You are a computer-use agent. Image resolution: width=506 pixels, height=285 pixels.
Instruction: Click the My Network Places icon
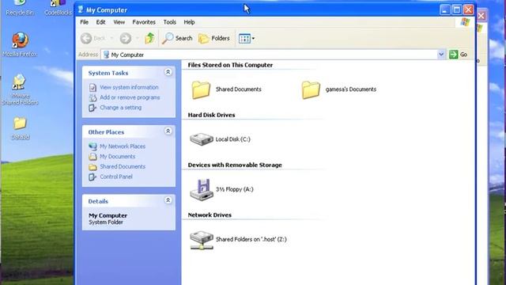93,146
